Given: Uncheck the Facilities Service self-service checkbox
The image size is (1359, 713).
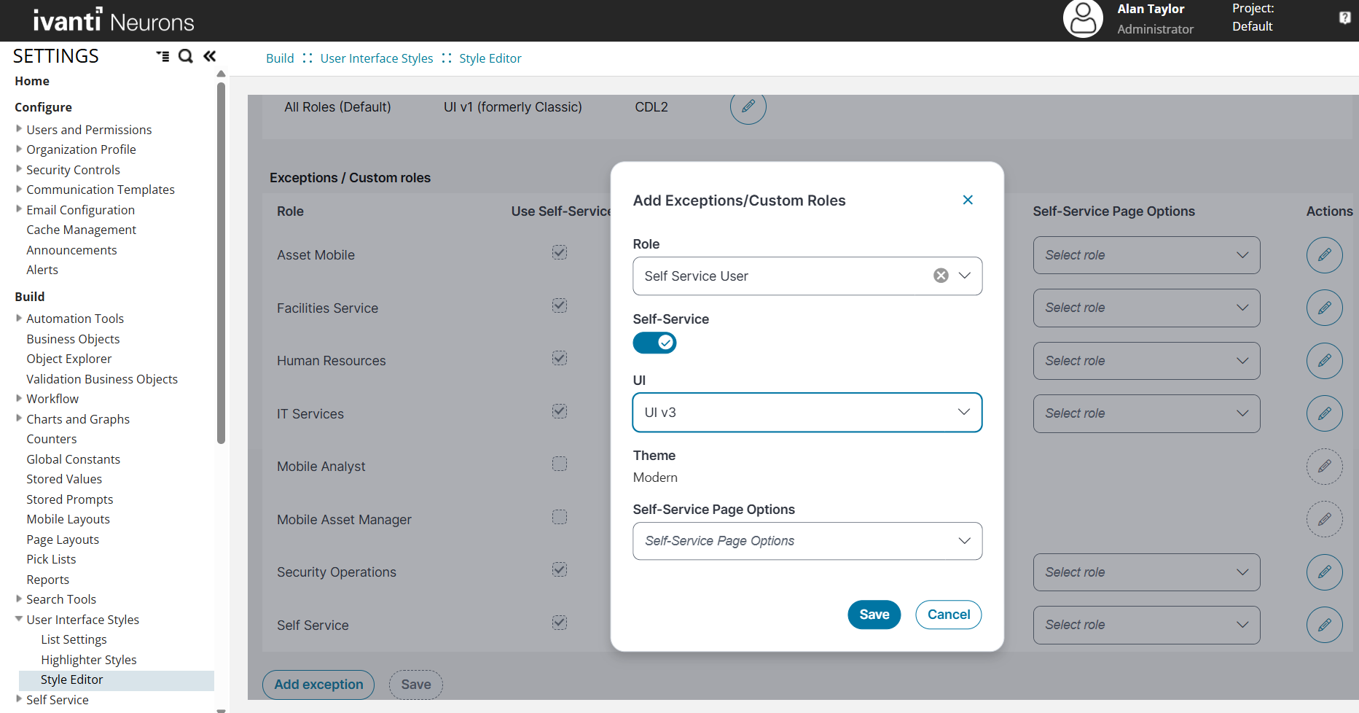Looking at the screenshot, I should click(559, 305).
